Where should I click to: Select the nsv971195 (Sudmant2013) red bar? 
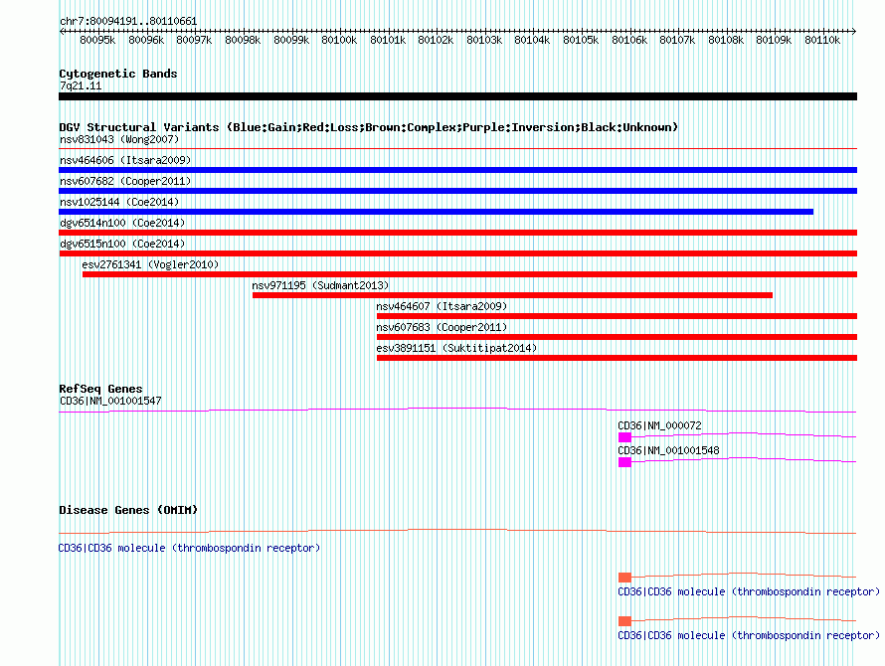pyautogui.click(x=512, y=295)
